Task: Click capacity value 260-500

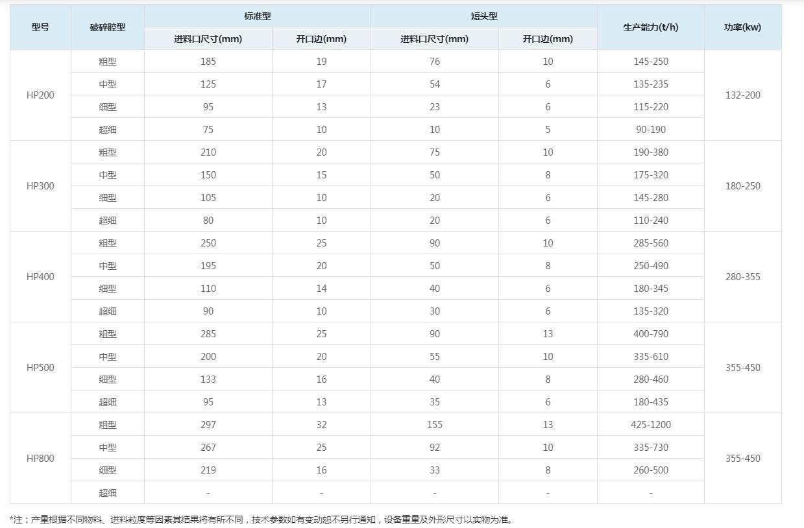Action: coord(651,470)
